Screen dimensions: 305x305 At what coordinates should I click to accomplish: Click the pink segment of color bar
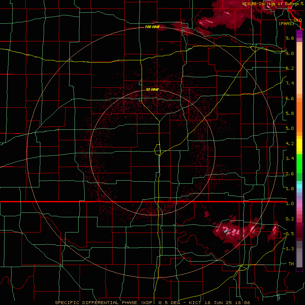coord(299,205)
